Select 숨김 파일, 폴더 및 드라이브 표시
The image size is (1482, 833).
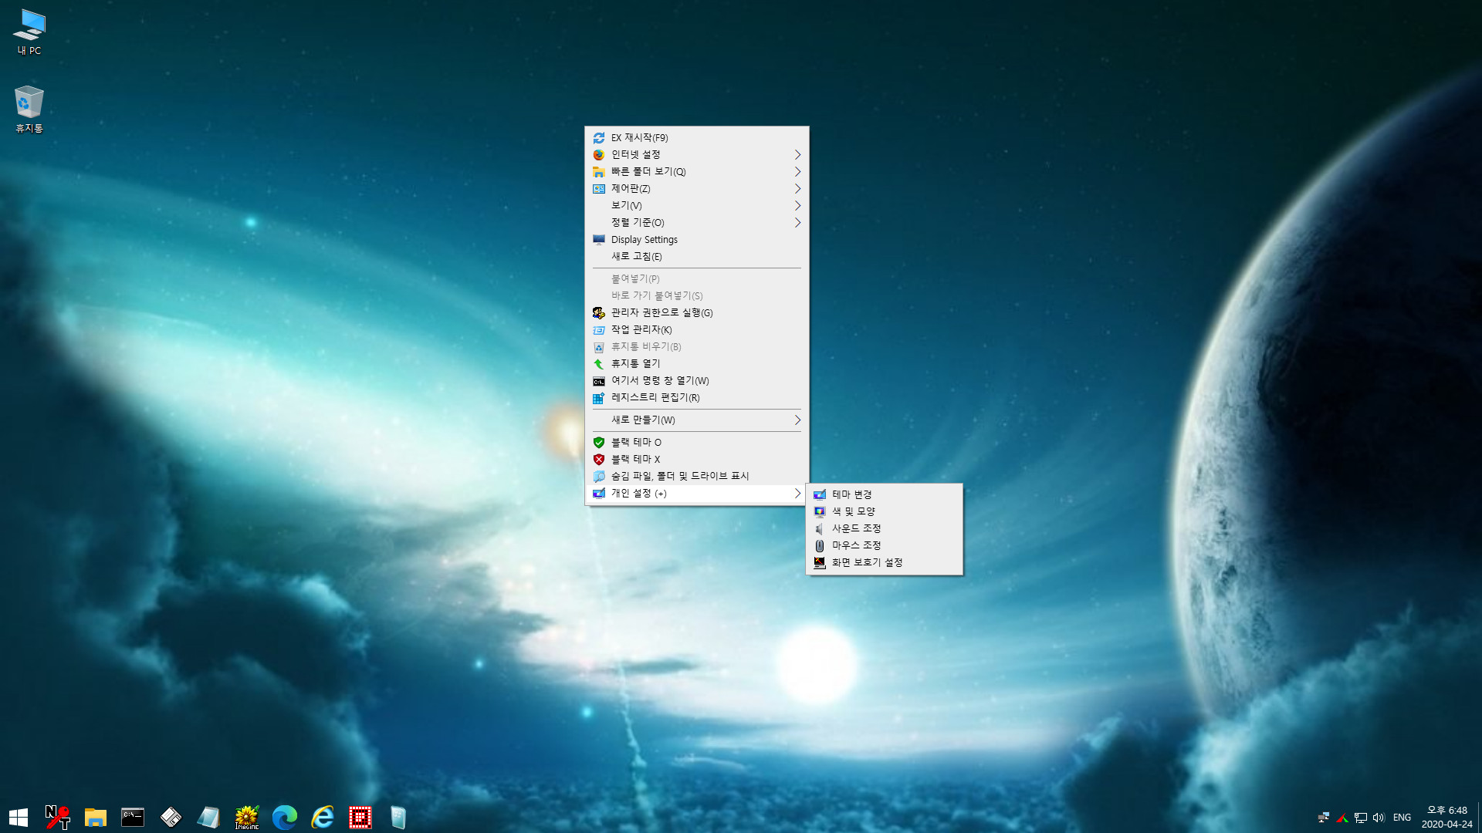pos(697,477)
